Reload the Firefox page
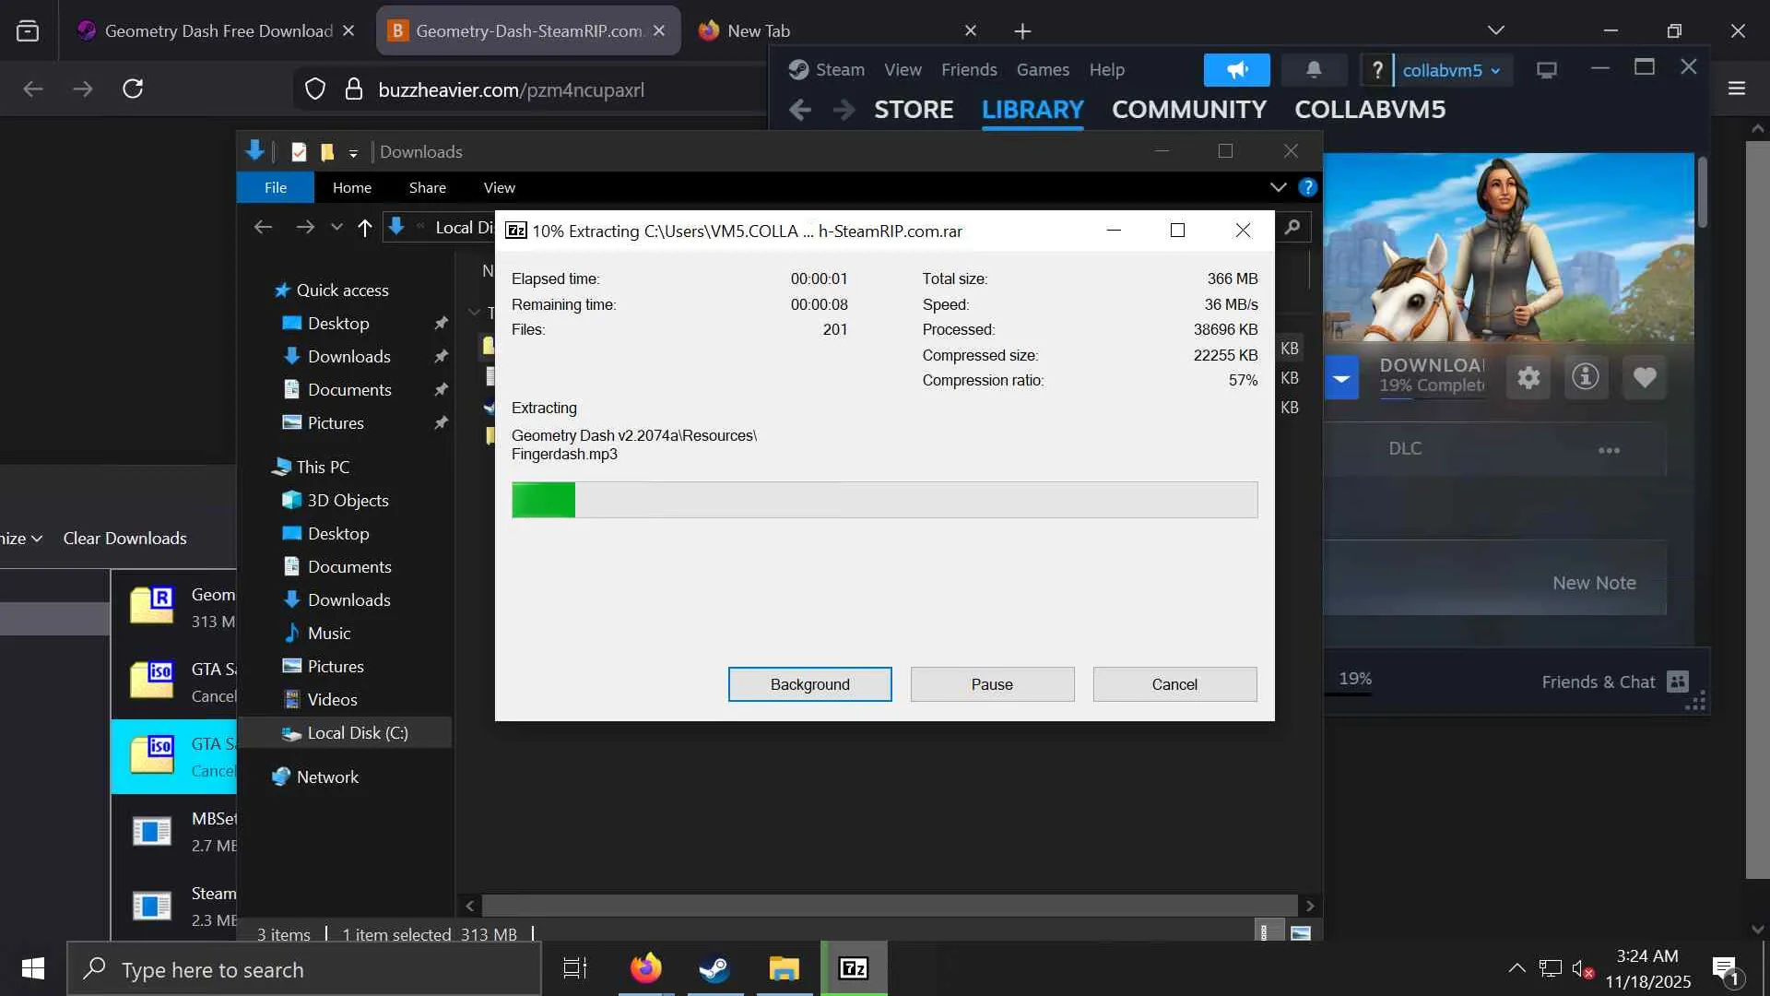The width and height of the screenshot is (1770, 996). coord(133,89)
